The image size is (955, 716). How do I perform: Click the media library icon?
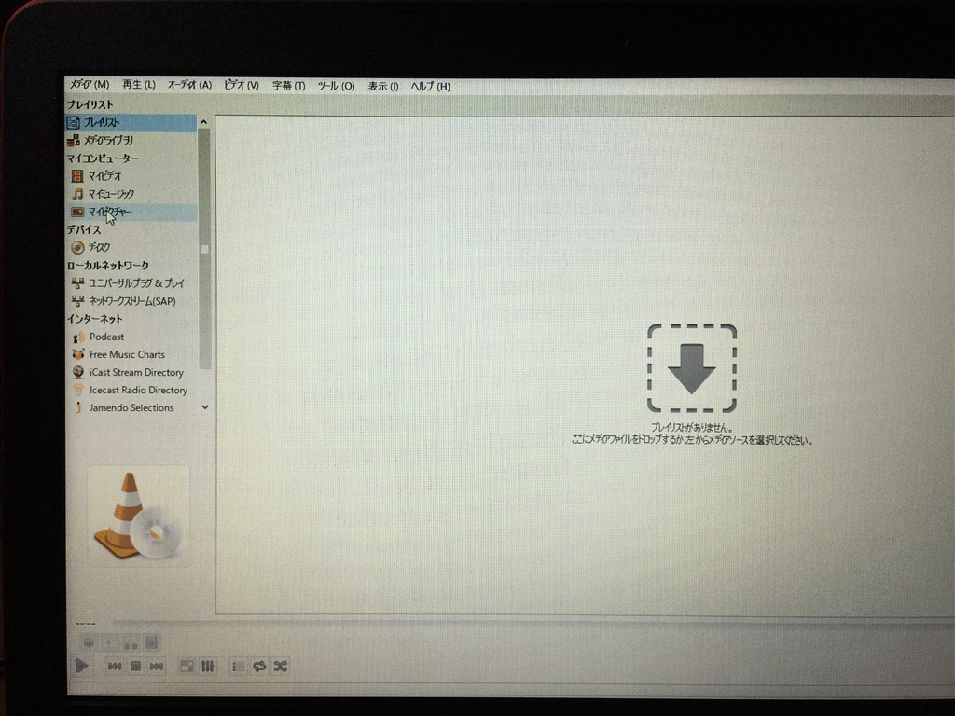tap(73, 141)
